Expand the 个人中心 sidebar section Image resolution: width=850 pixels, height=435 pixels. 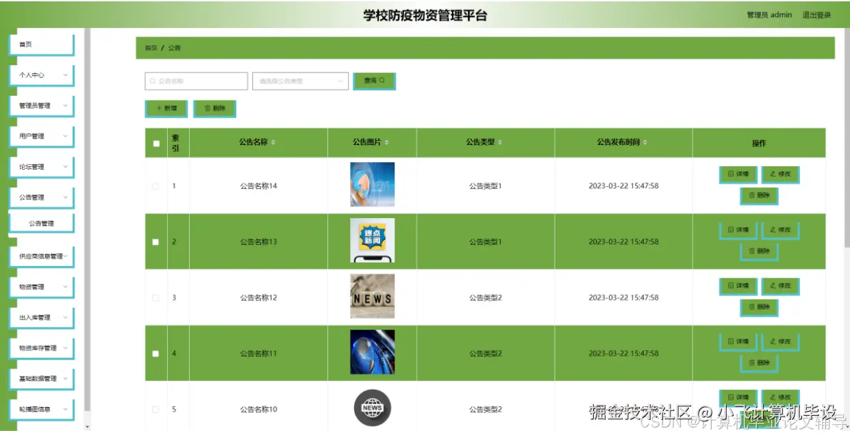tap(41, 75)
